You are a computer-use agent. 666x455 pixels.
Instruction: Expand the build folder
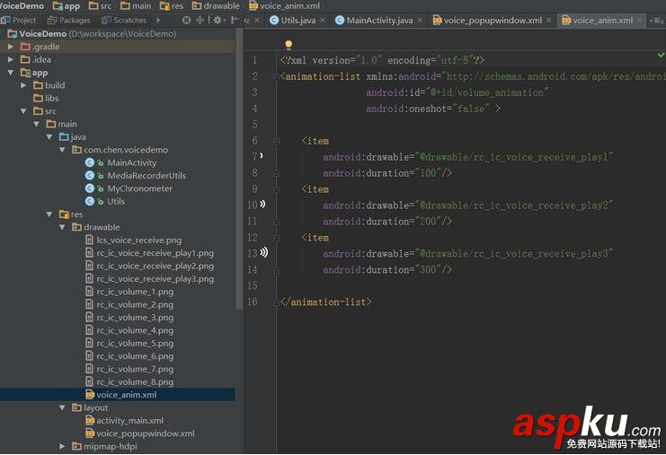[24, 85]
